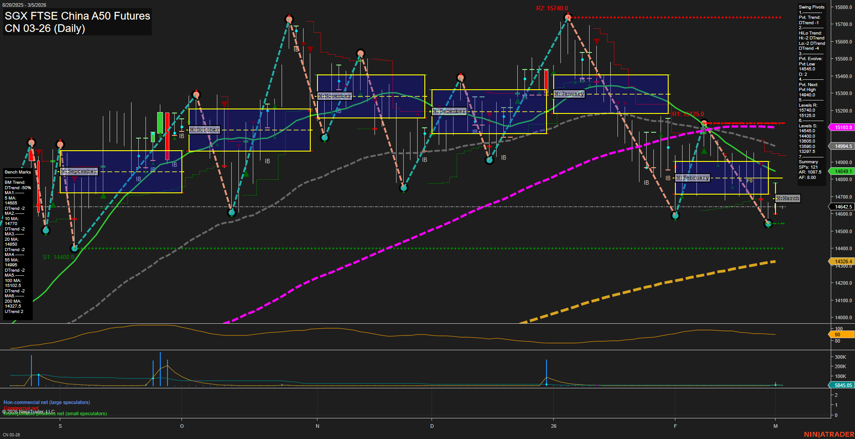The height and width of the screenshot is (439, 855).
Task: Click the M:February label
Action: pyautogui.click(x=692, y=177)
